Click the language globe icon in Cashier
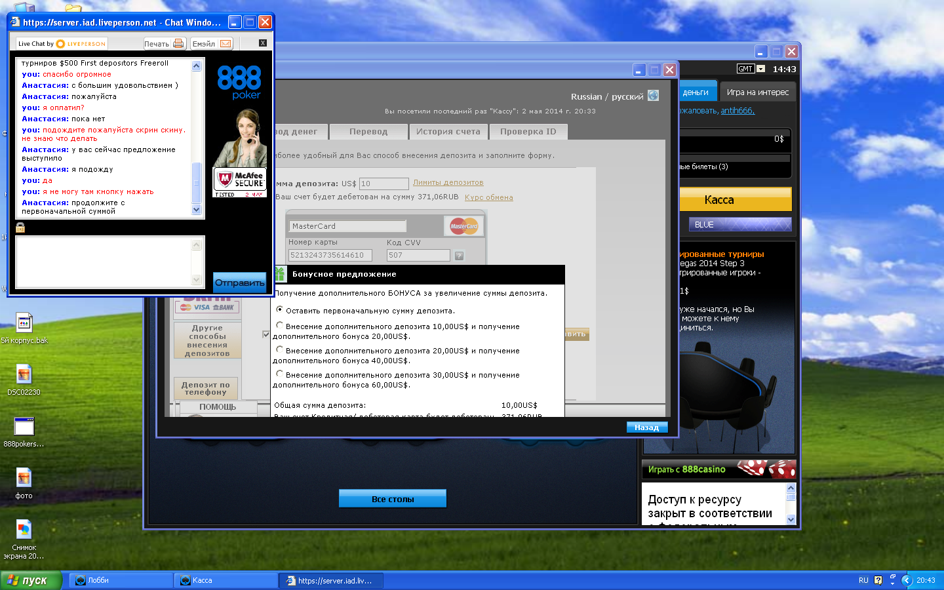The width and height of the screenshot is (944, 590). tap(653, 96)
